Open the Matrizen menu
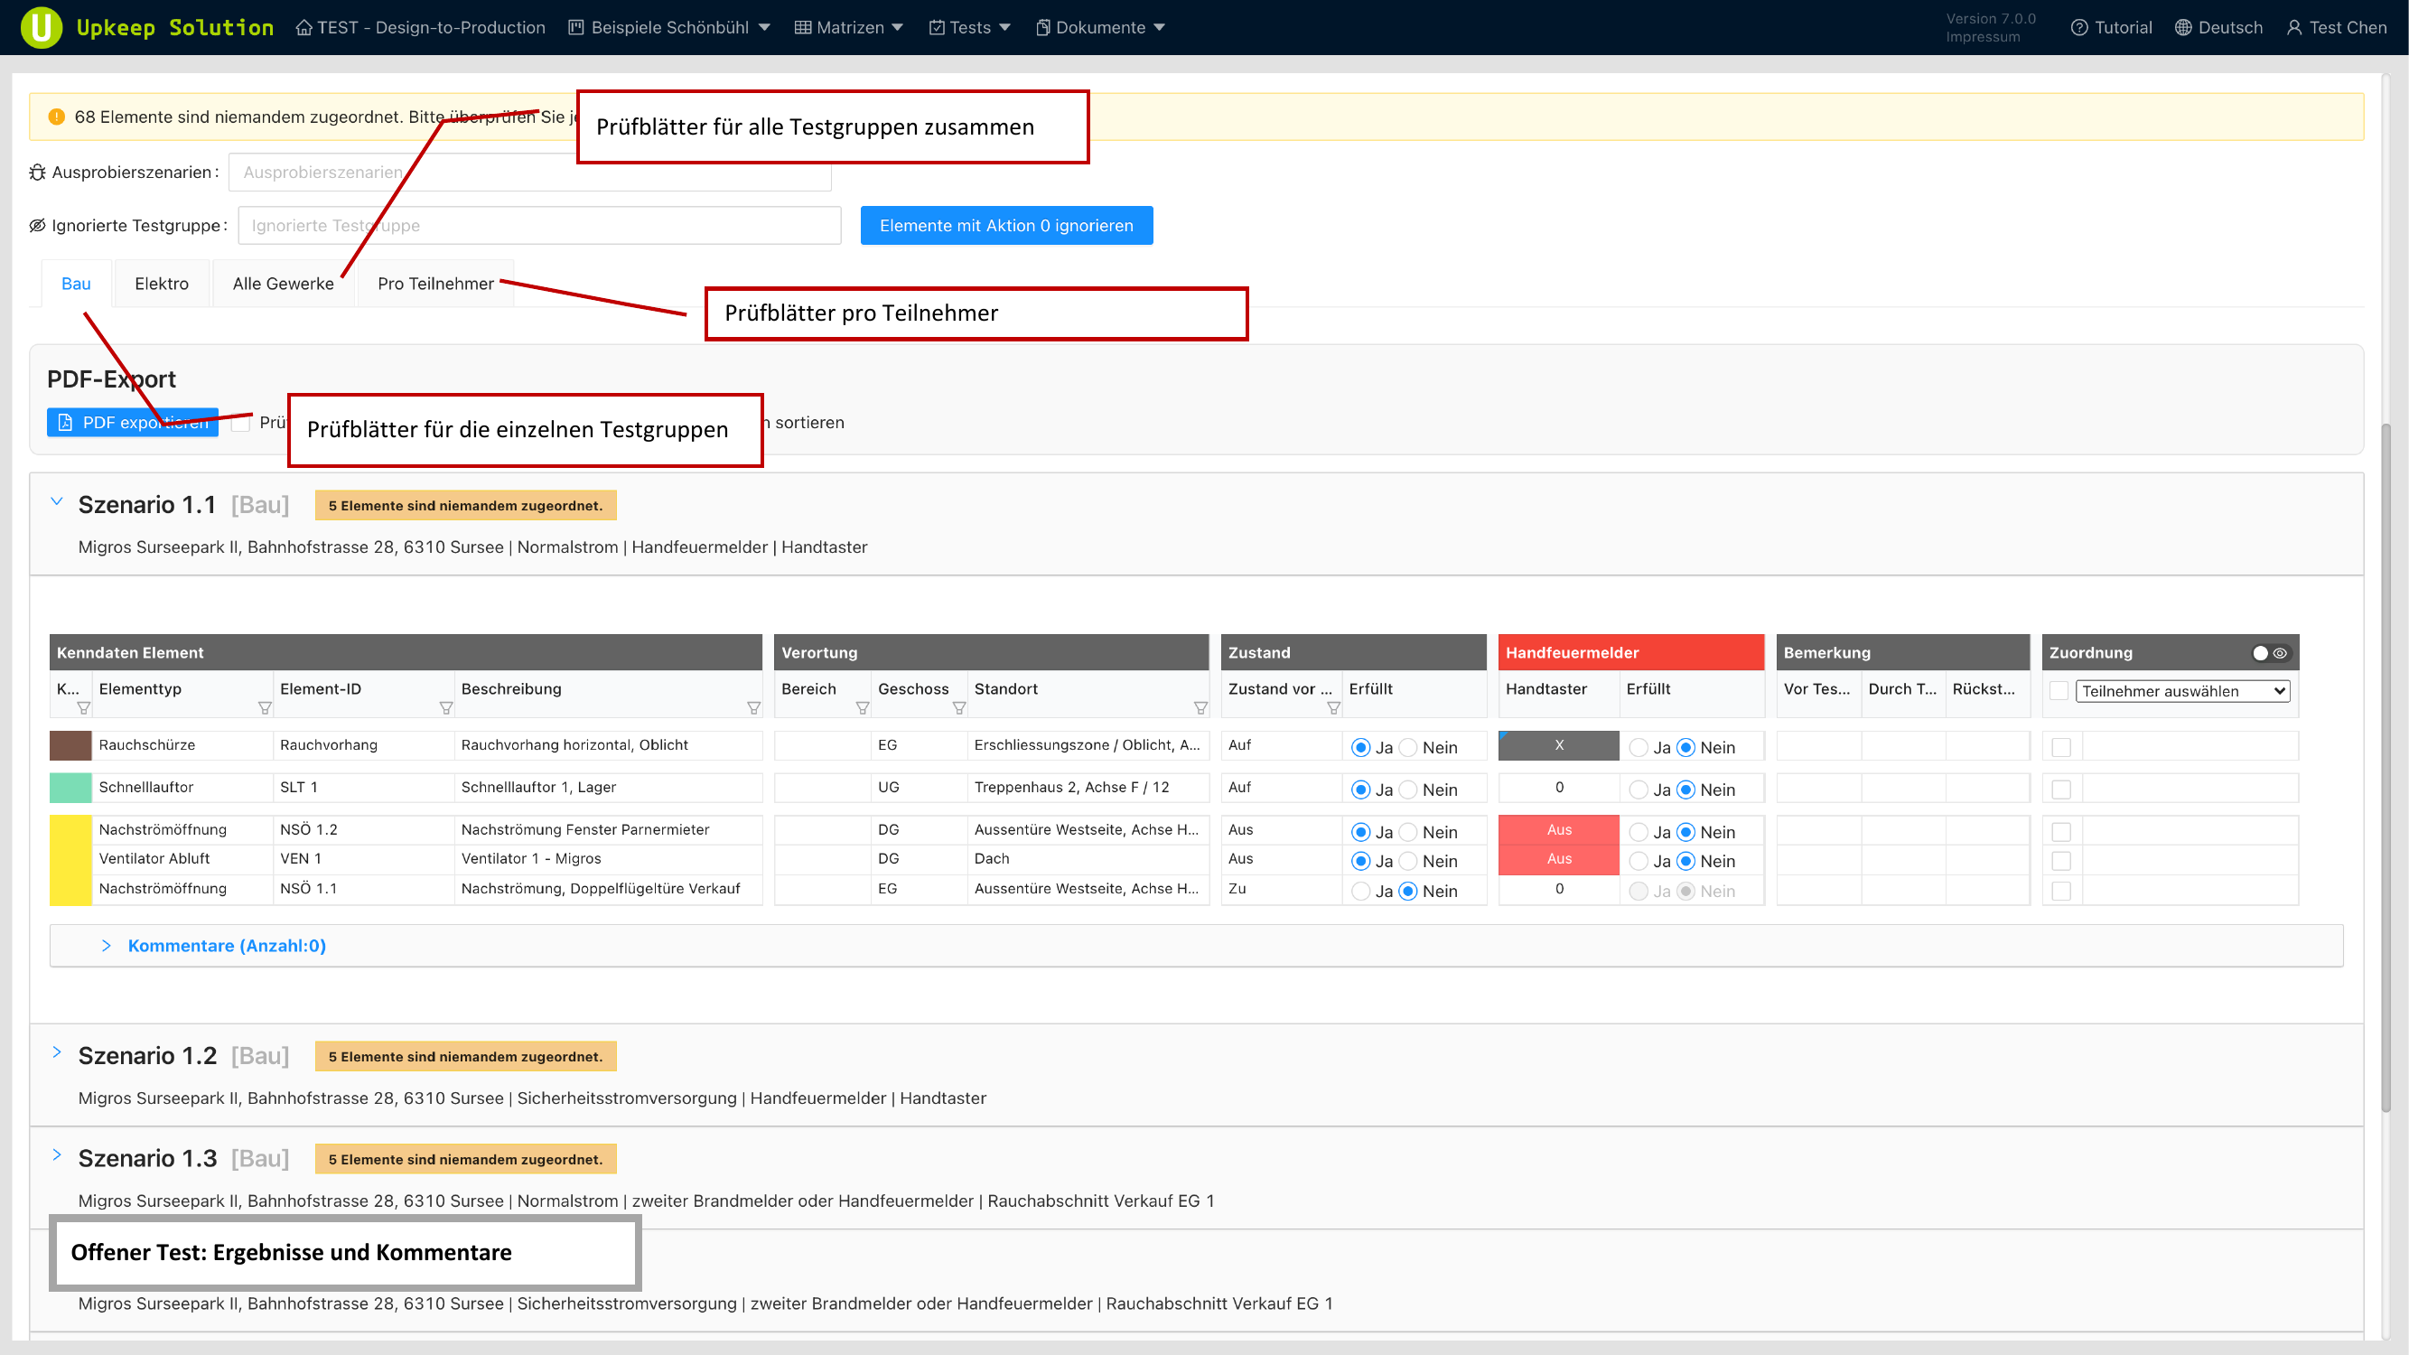The width and height of the screenshot is (2409, 1355). 849,27
